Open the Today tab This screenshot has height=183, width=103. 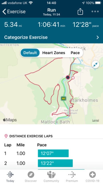(x=10, y=176)
